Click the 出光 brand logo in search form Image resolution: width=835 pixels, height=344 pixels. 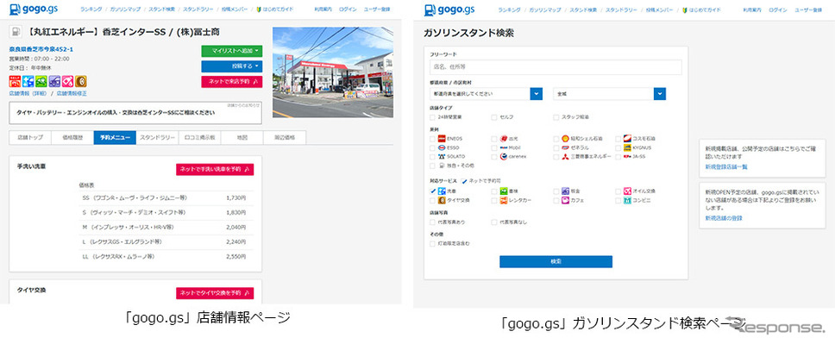pyautogui.click(x=504, y=139)
